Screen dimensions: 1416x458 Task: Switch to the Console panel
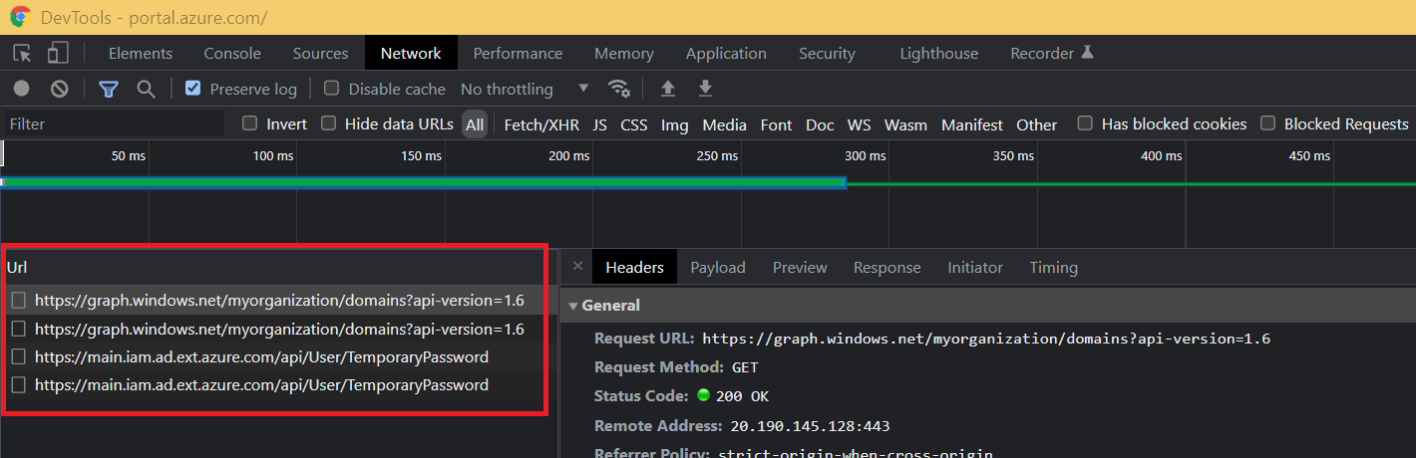(232, 54)
